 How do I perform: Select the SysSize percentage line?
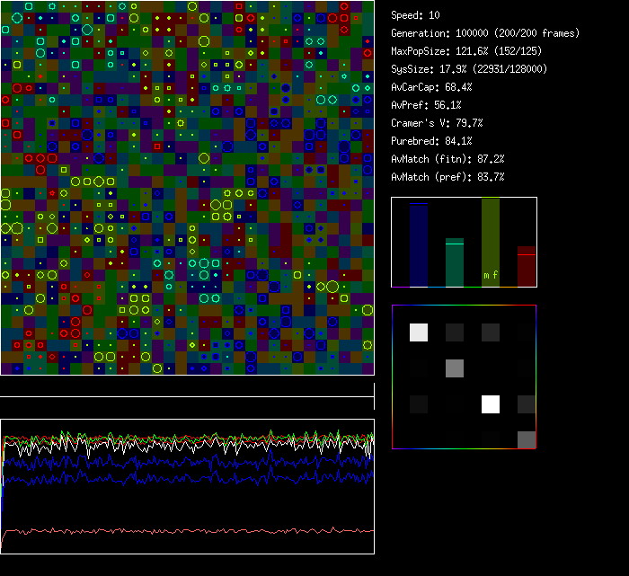pos(469,69)
